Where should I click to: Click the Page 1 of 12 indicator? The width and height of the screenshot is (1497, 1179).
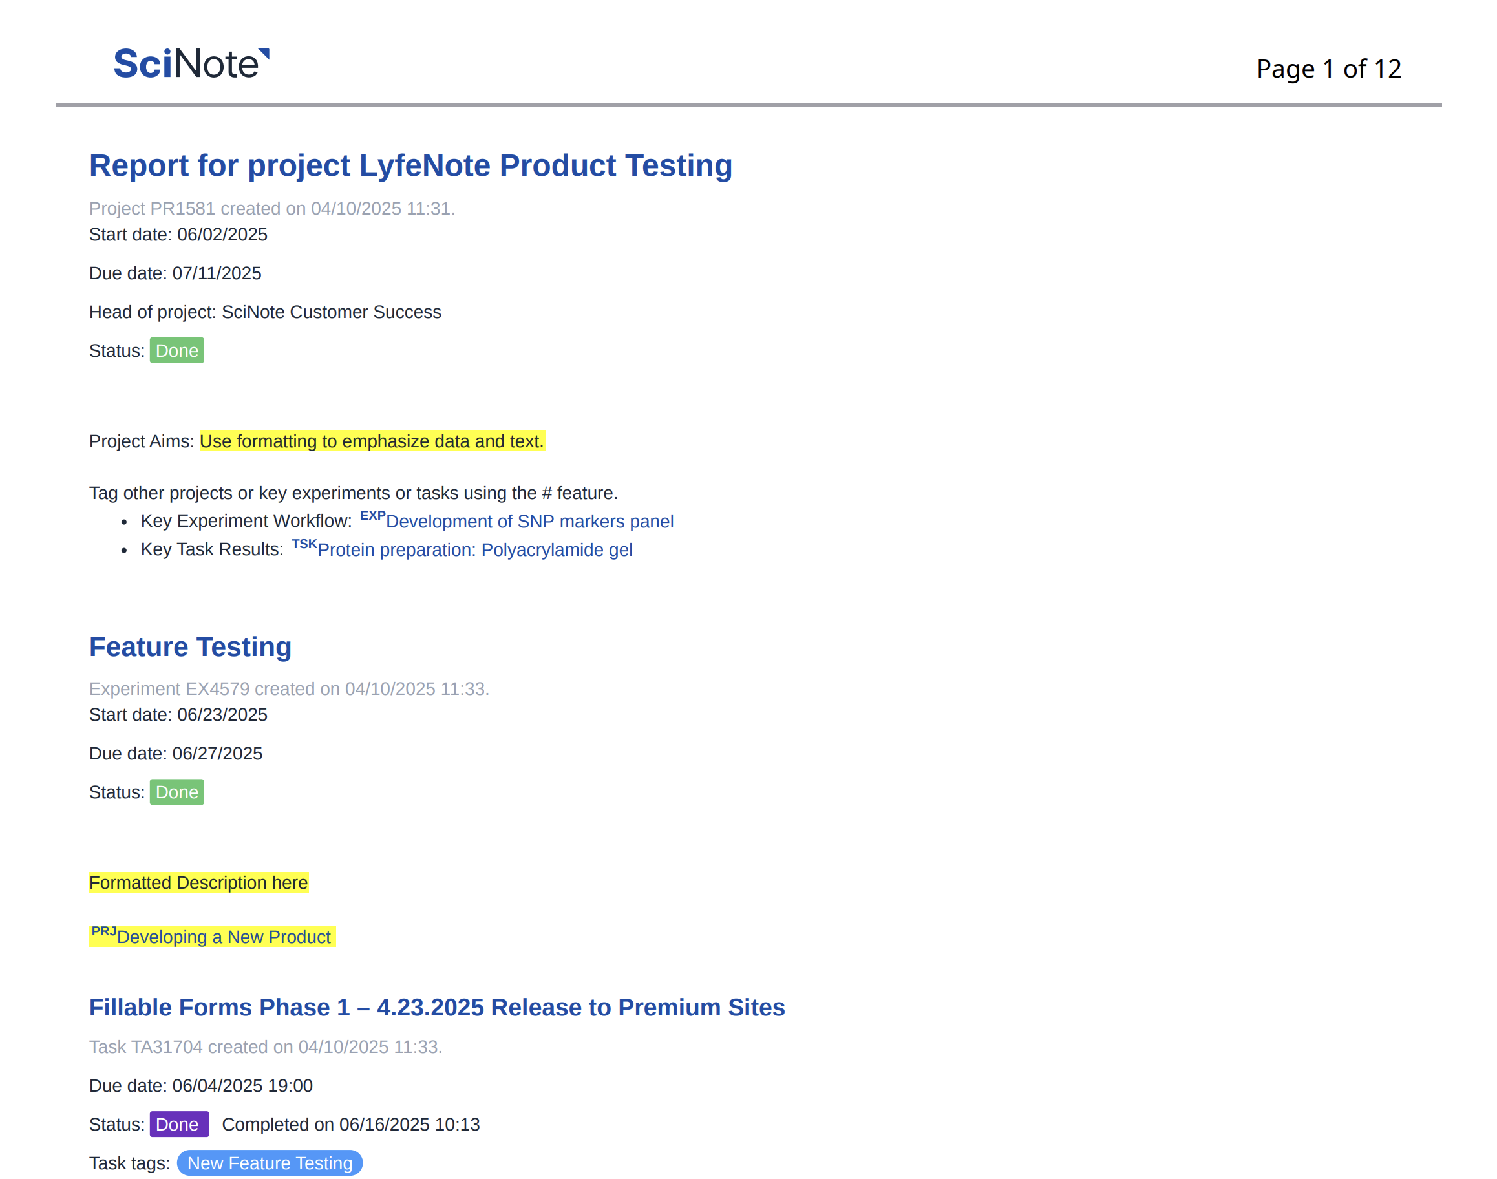[1328, 69]
